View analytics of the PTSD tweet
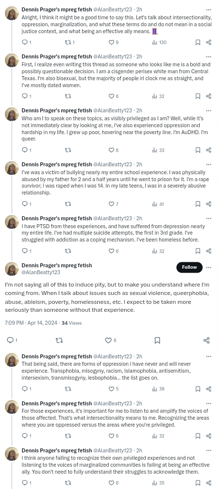Image resolution: width=218 pixels, height=489 pixels. point(158,251)
